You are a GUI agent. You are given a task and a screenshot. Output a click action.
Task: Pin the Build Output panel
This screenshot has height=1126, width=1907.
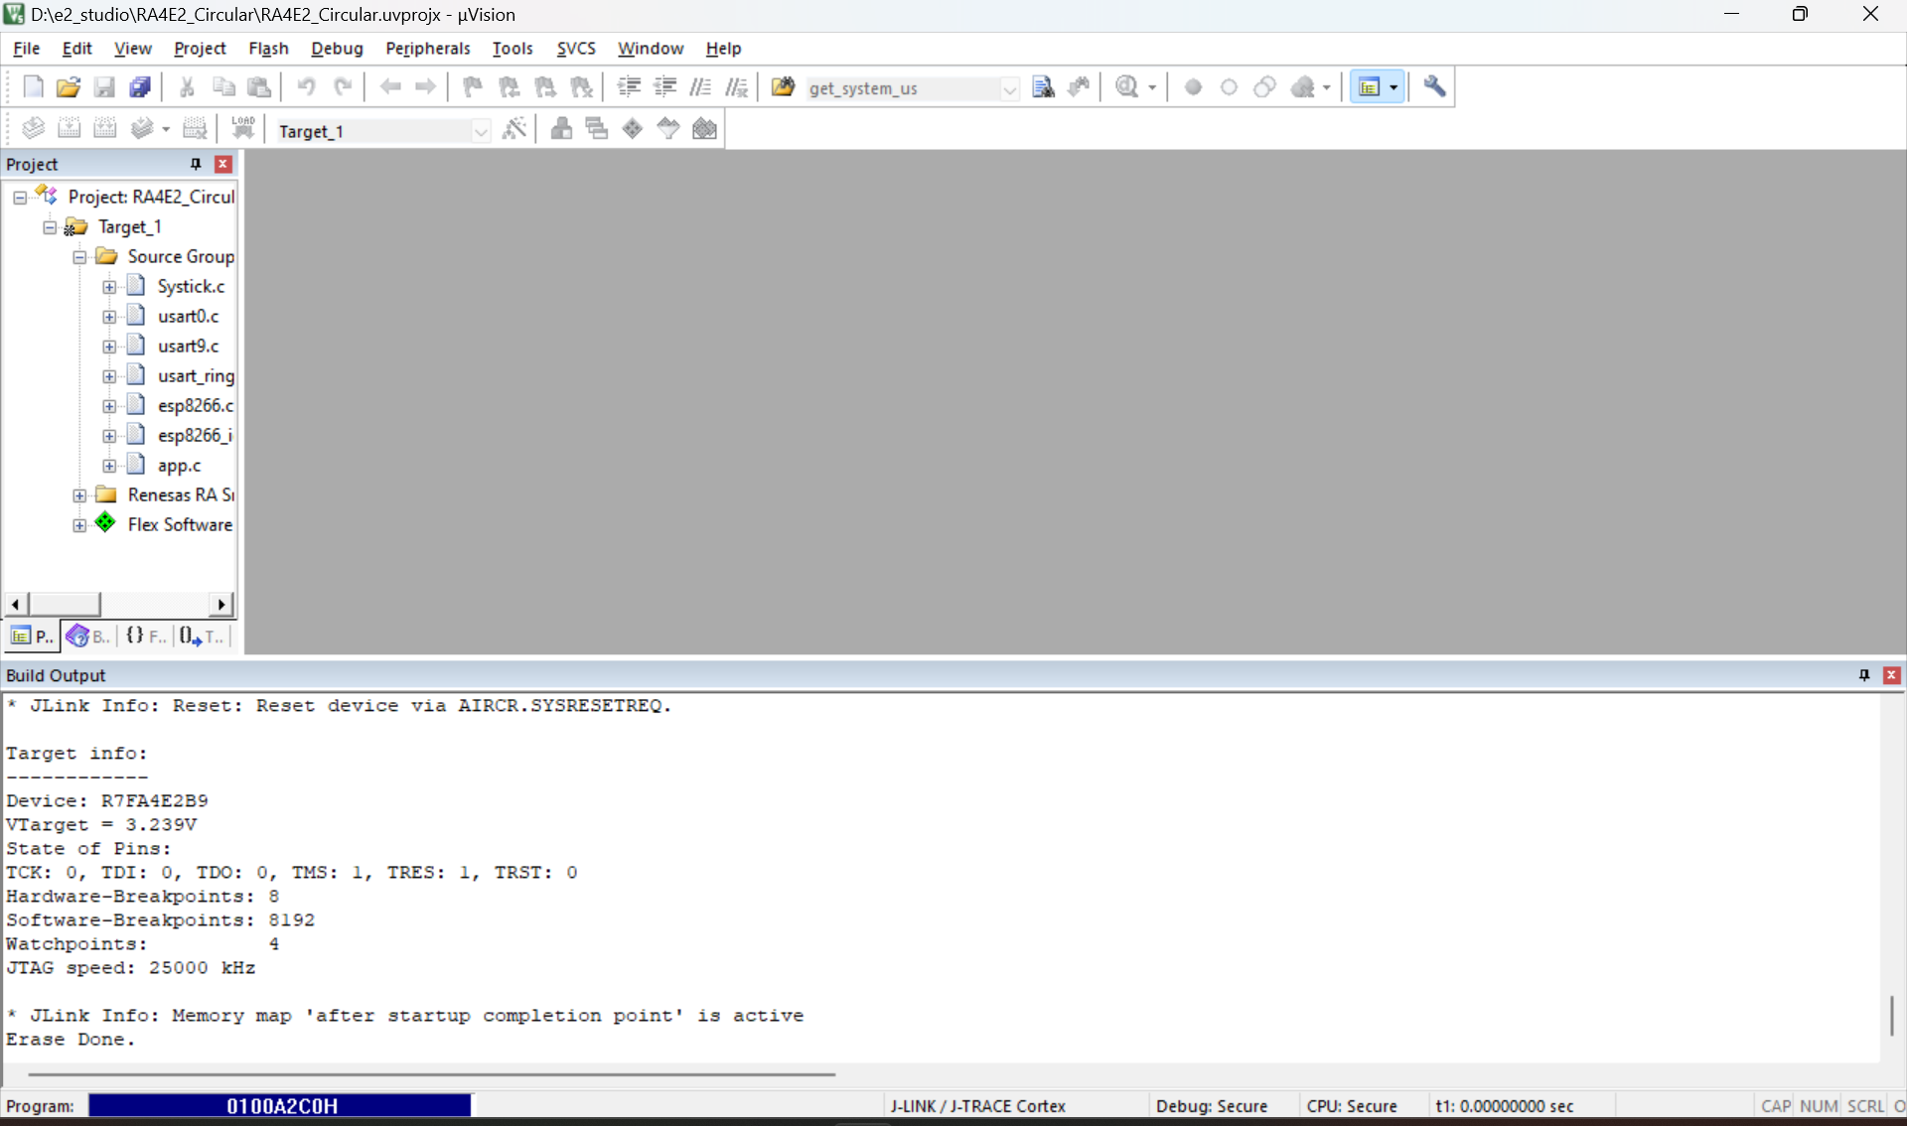(1864, 675)
